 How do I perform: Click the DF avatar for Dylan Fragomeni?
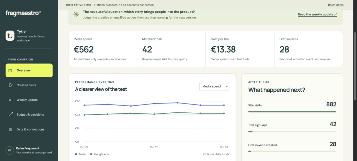click(10, 150)
